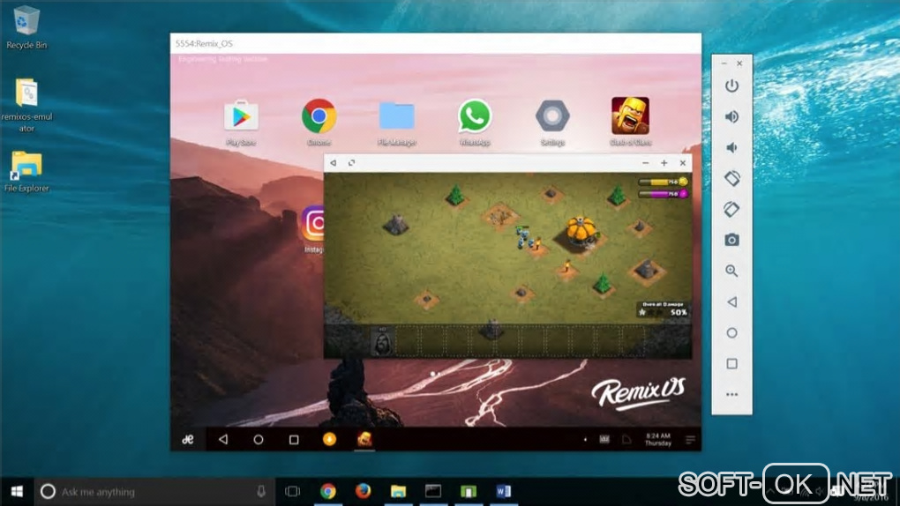This screenshot has height=506, width=900.
Task: Click the 5554:Remix_OS window title bar
Action: click(436, 43)
